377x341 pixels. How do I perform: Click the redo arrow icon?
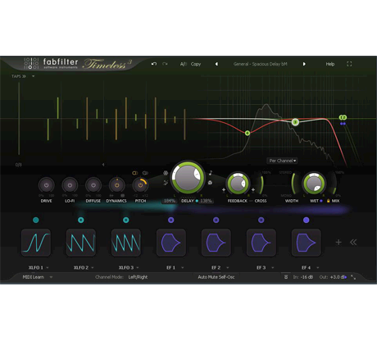click(165, 64)
